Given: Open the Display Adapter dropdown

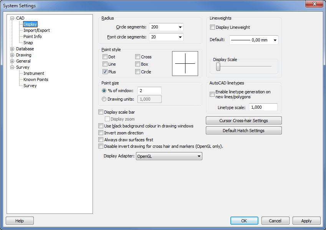Looking at the screenshot, I should (199, 156).
